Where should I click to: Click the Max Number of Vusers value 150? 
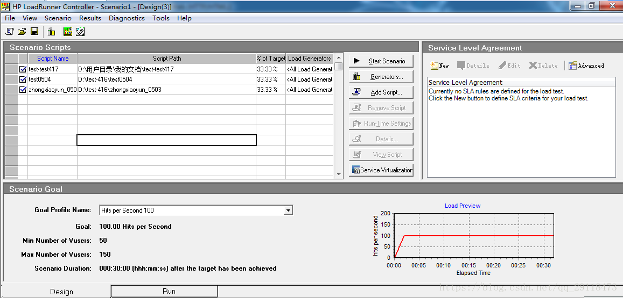pos(105,255)
